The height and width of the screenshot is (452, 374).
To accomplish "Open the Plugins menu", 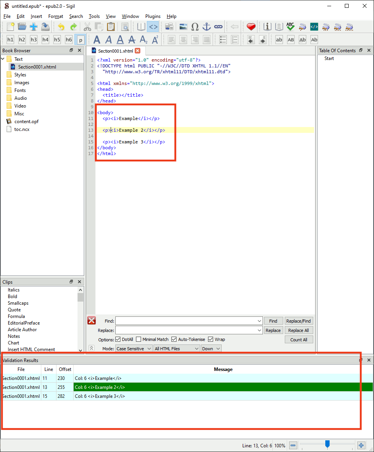I will [153, 16].
